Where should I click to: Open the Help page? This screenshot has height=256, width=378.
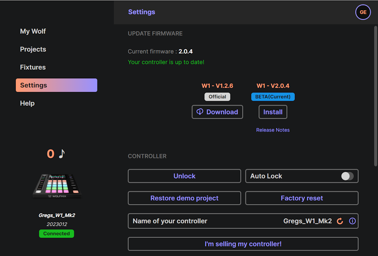pos(27,103)
